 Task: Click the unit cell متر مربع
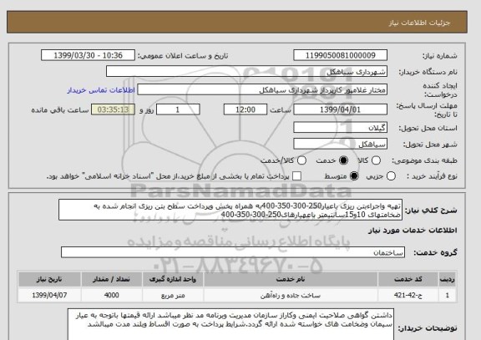point(173,295)
